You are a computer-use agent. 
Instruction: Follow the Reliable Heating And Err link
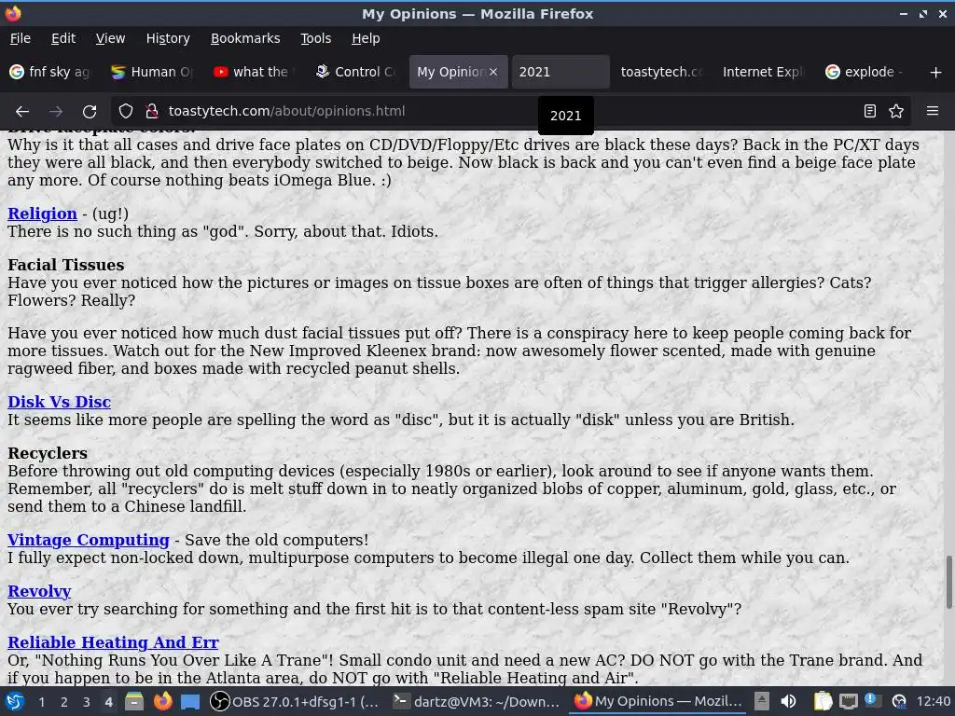pyautogui.click(x=113, y=642)
